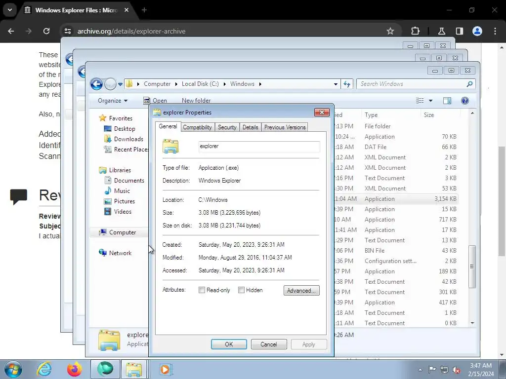
Task: Expand the Local Disk (C:) breadcrumb arrow
Action: tap(224, 84)
